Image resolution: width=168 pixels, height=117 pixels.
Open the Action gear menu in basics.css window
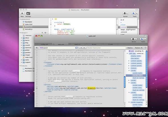(125, 13)
